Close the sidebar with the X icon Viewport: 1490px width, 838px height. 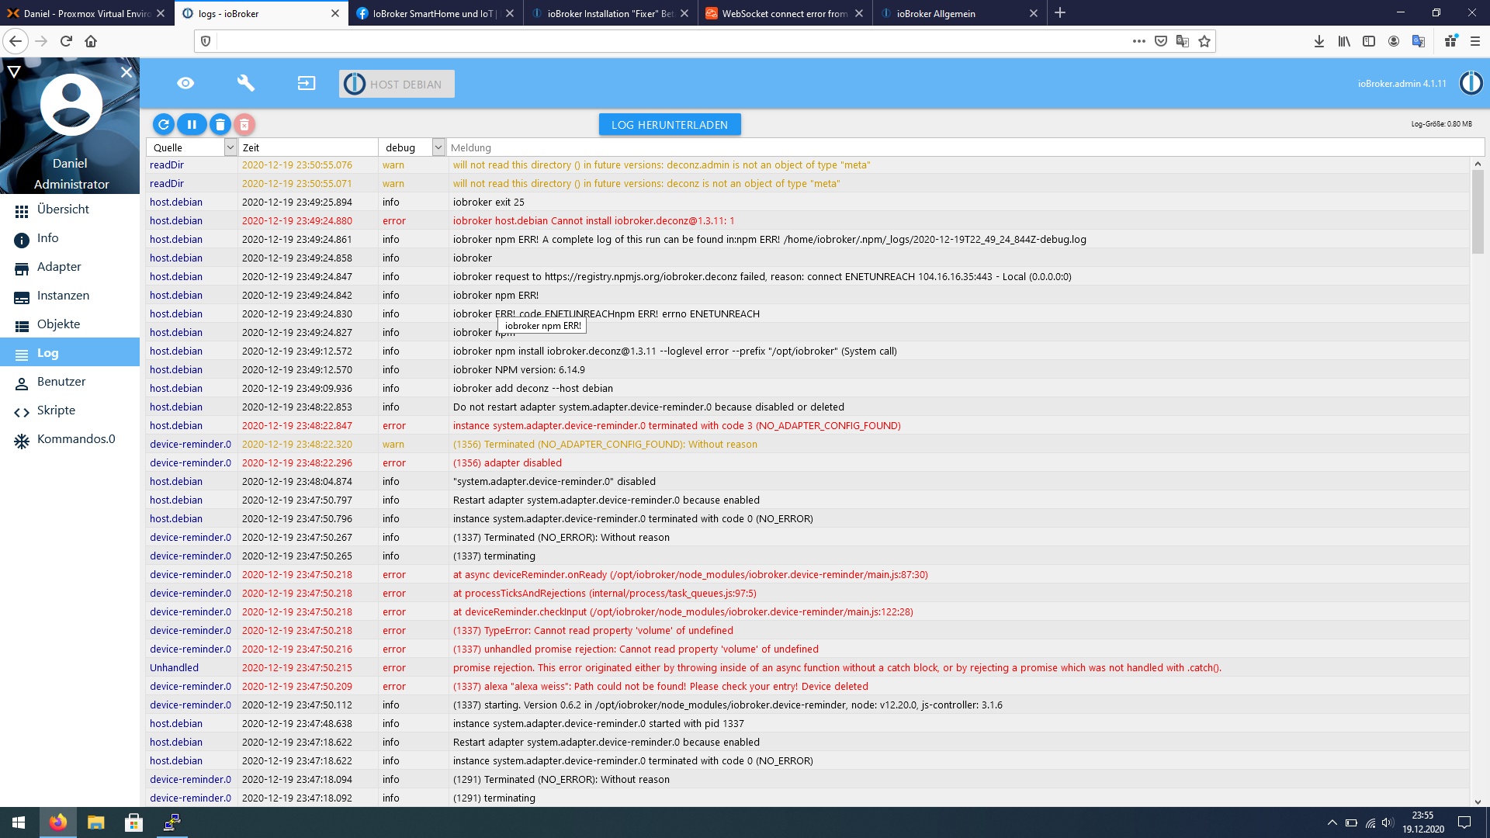[x=126, y=71]
